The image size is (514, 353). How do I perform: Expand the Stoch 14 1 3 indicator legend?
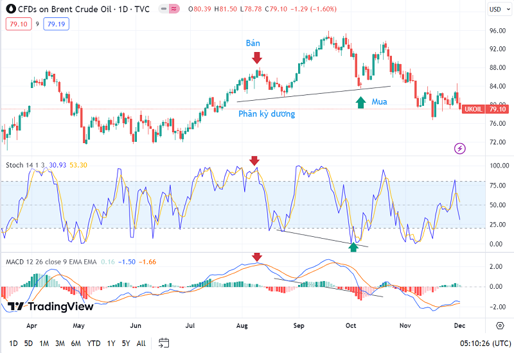(31, 165)
